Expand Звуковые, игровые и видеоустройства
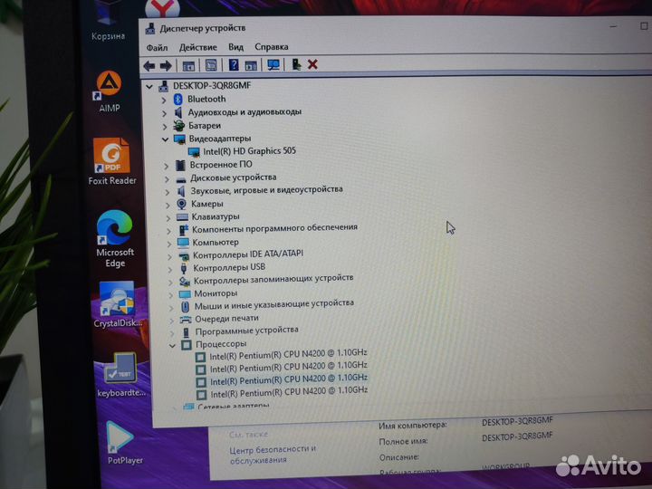Viewport: 652px width, 489px height. pyautogui.click(x=168, y=192)
